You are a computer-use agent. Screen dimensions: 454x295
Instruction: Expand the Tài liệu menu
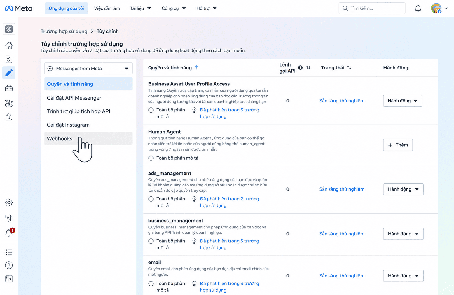click(x=140, y=8)
